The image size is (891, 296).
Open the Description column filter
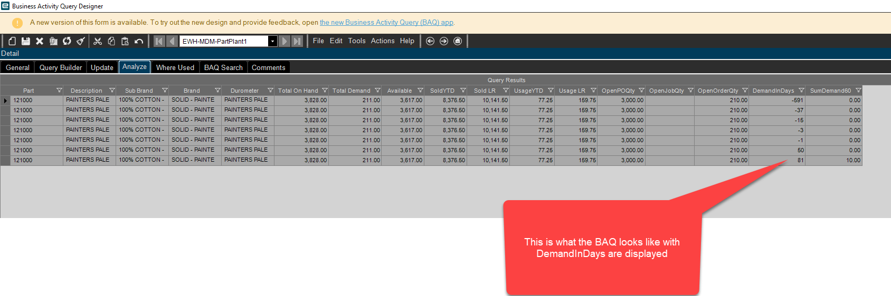pos(112,91)
